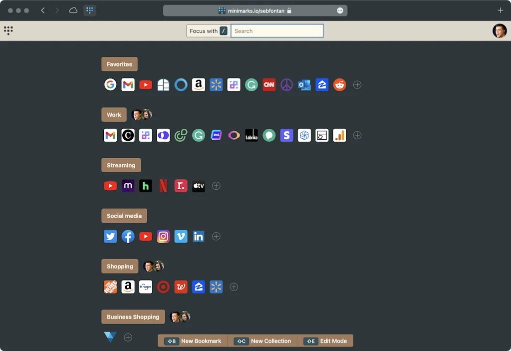The height and width of the screenshot is (351, 511).
Task: Select the Business Shopping collection label
Action: click(x=133, y=317)
